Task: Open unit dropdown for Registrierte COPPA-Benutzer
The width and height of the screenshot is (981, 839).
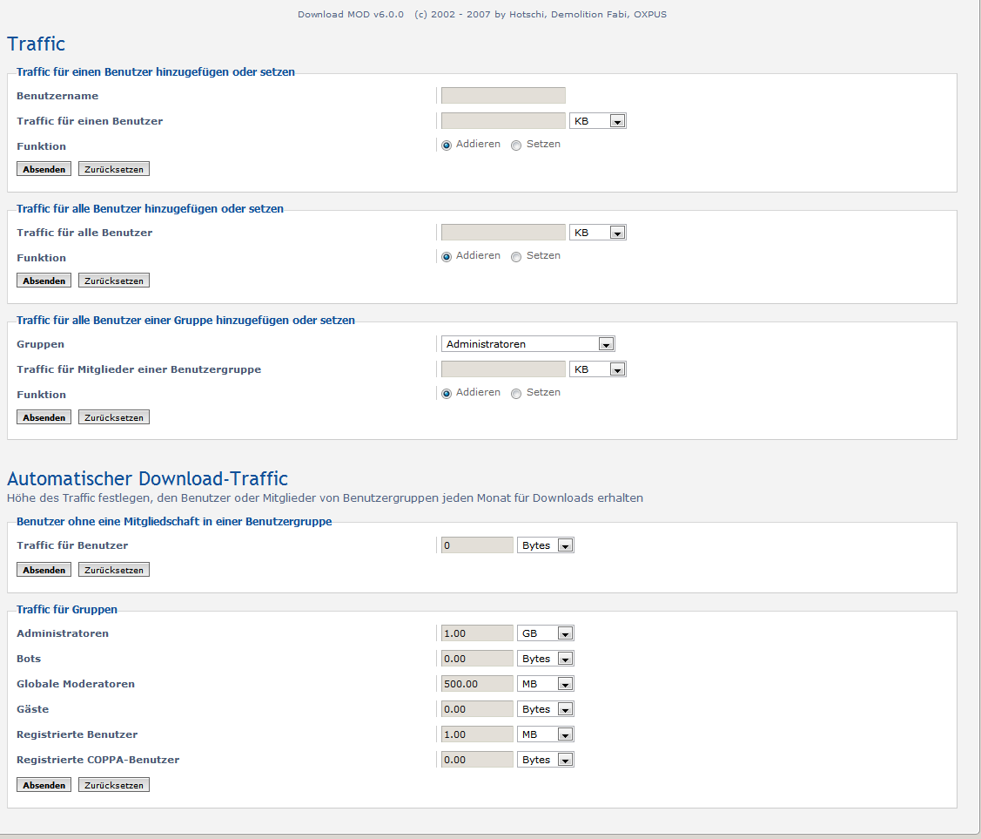Action: [545, 760]
